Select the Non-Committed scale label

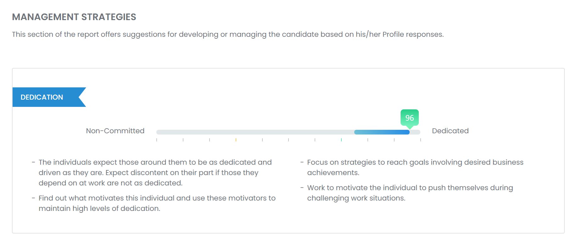(x=115, y=131)
